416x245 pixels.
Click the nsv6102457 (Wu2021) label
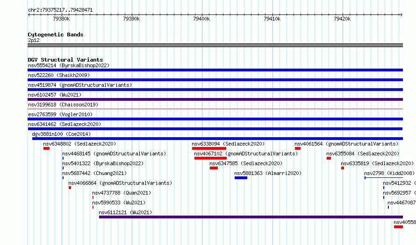coord(55,95)
